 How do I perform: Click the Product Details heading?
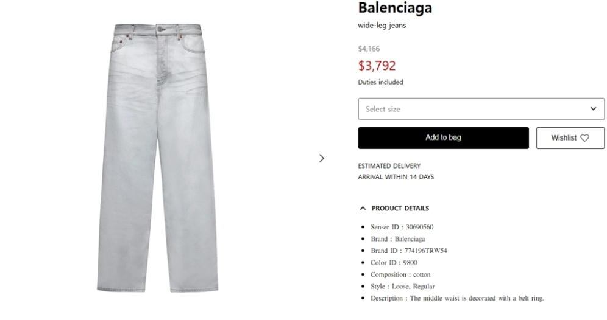tap(400, 208)
